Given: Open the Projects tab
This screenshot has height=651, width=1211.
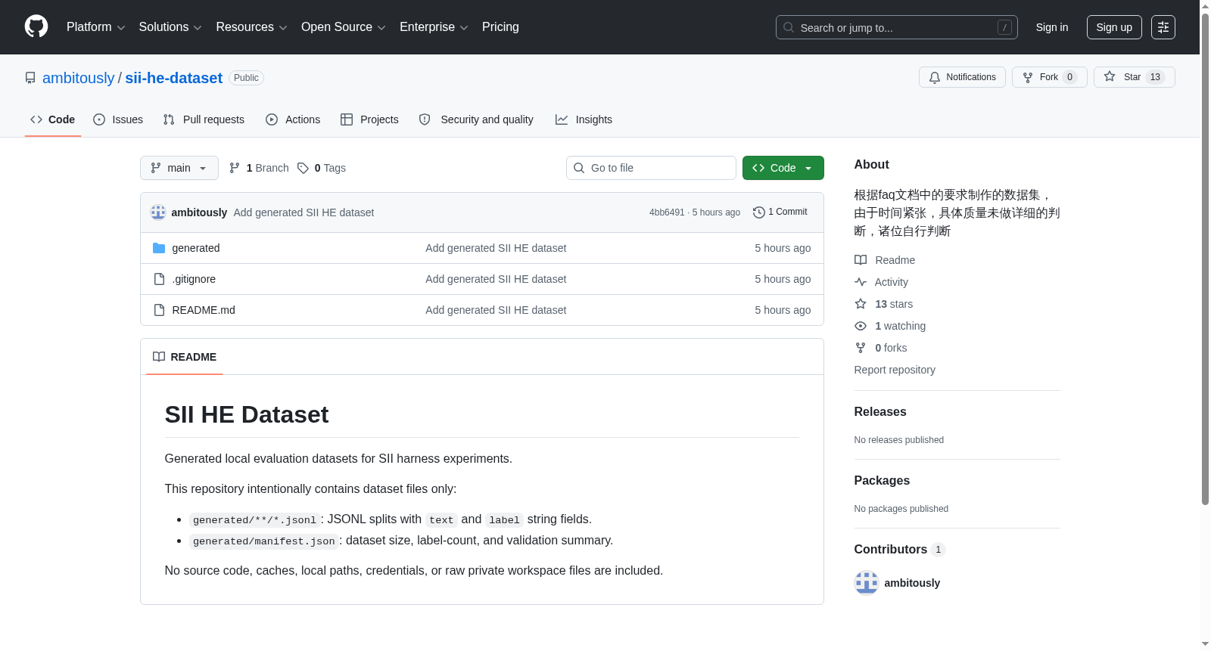Looking at the screenshot, I should pyautogui.click(x=369, y=119).
